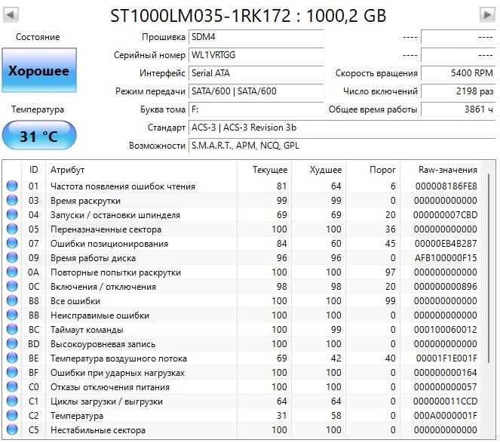Click the status icon for row BE
Screen dimensions: 500x443
(12, 358)
